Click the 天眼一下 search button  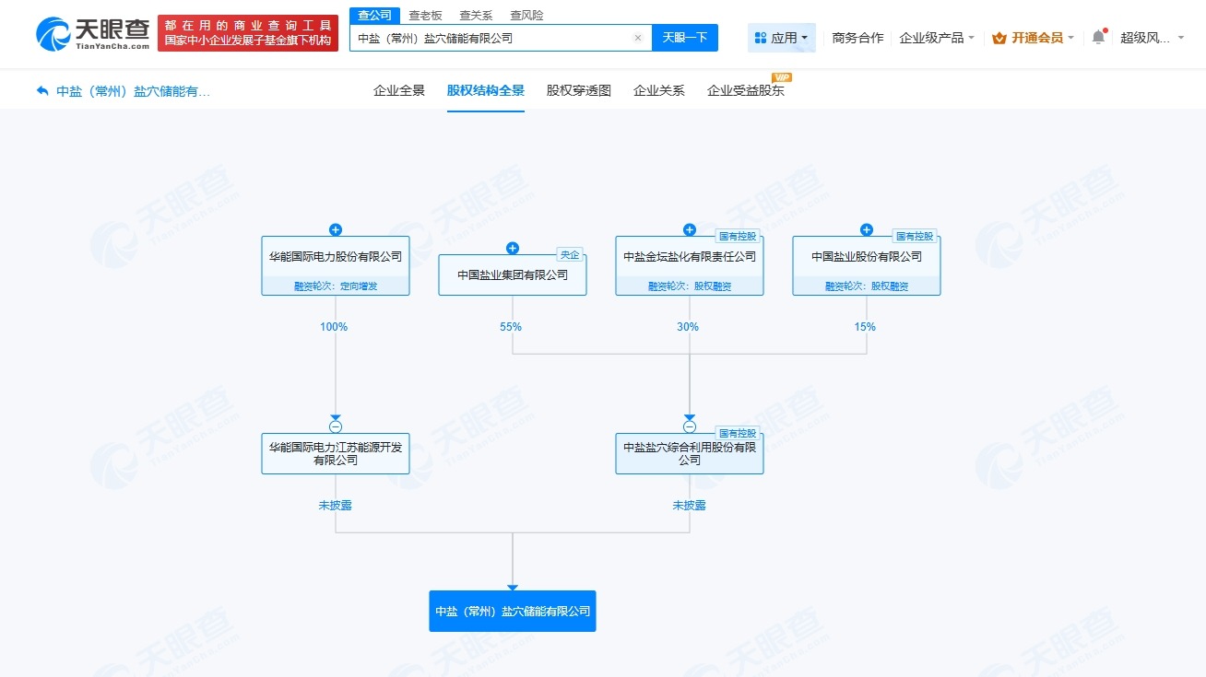[684, 37]
